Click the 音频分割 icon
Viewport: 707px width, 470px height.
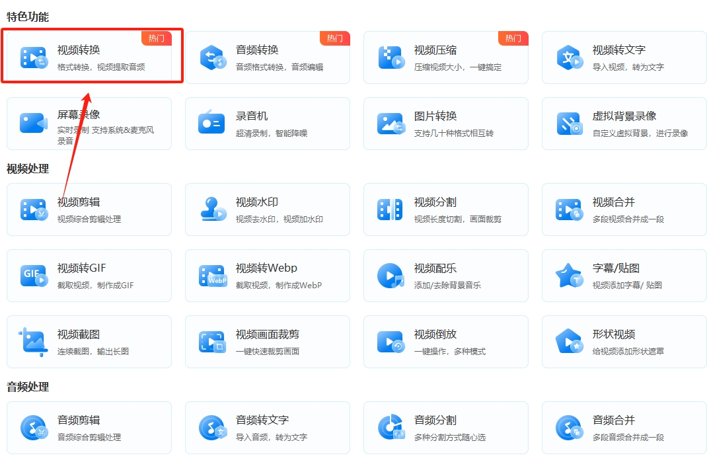point(391,426)
